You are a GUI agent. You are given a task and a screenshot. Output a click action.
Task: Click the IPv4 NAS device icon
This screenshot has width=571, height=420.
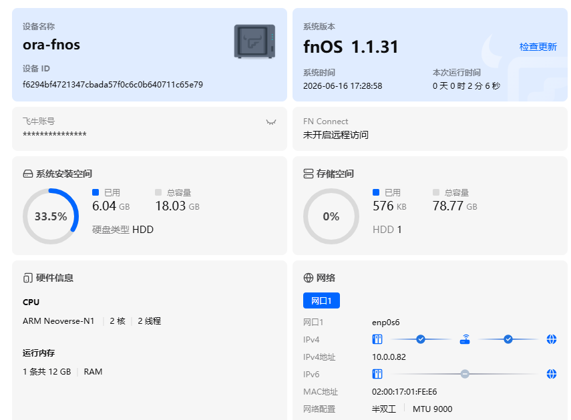377,339
